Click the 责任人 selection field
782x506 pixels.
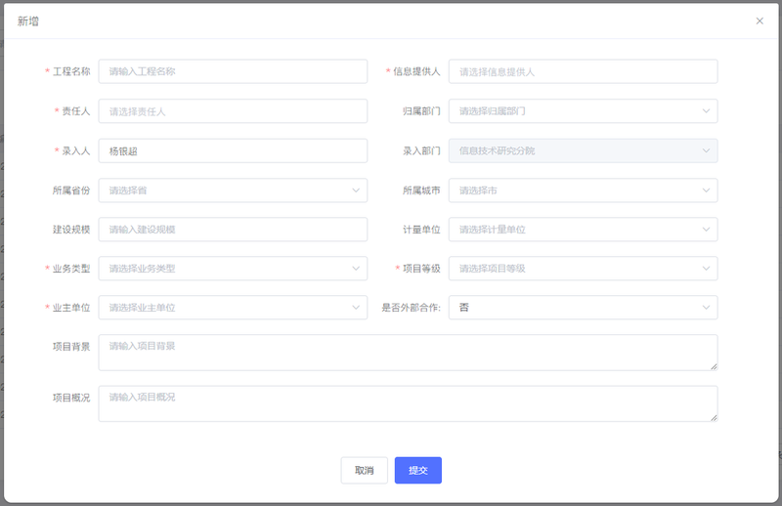click(233, 111)
